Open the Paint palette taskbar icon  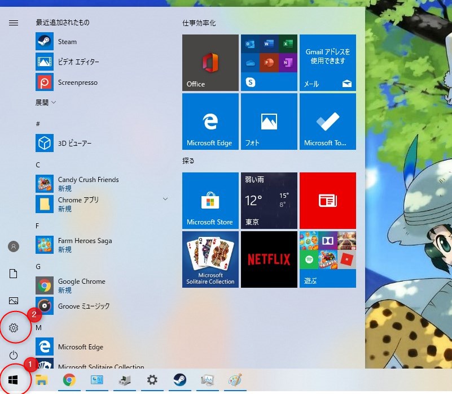coord(235,380)
